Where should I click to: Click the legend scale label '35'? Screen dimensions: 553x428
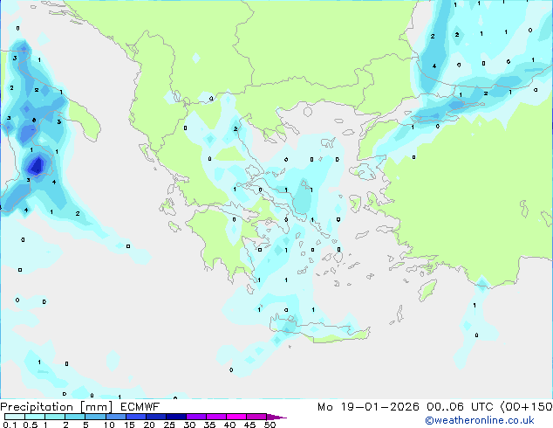209,425
